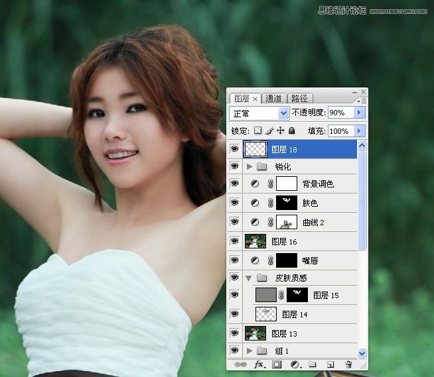
Task: Open the layer style fx menu
Action: [259, 364]
